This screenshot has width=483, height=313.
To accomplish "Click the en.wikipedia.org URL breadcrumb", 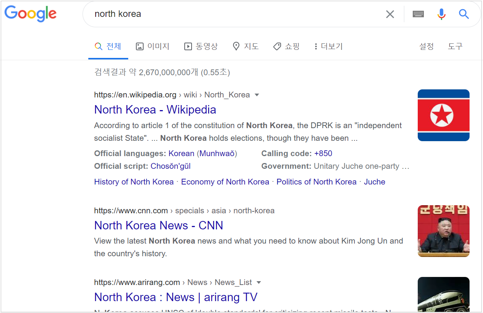I will [x=172, y=95].
